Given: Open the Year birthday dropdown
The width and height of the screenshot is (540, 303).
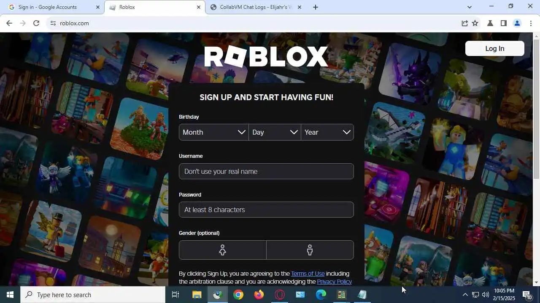Looking at the screenshot, I should click(x=327, y=132).
